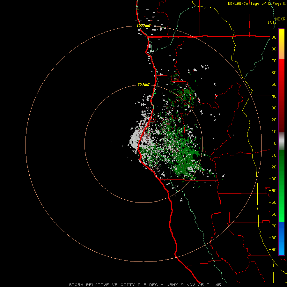The width and height of the screenshot is (287, 287).
Task: Click the -80 scale value
Action: [273, 238]
